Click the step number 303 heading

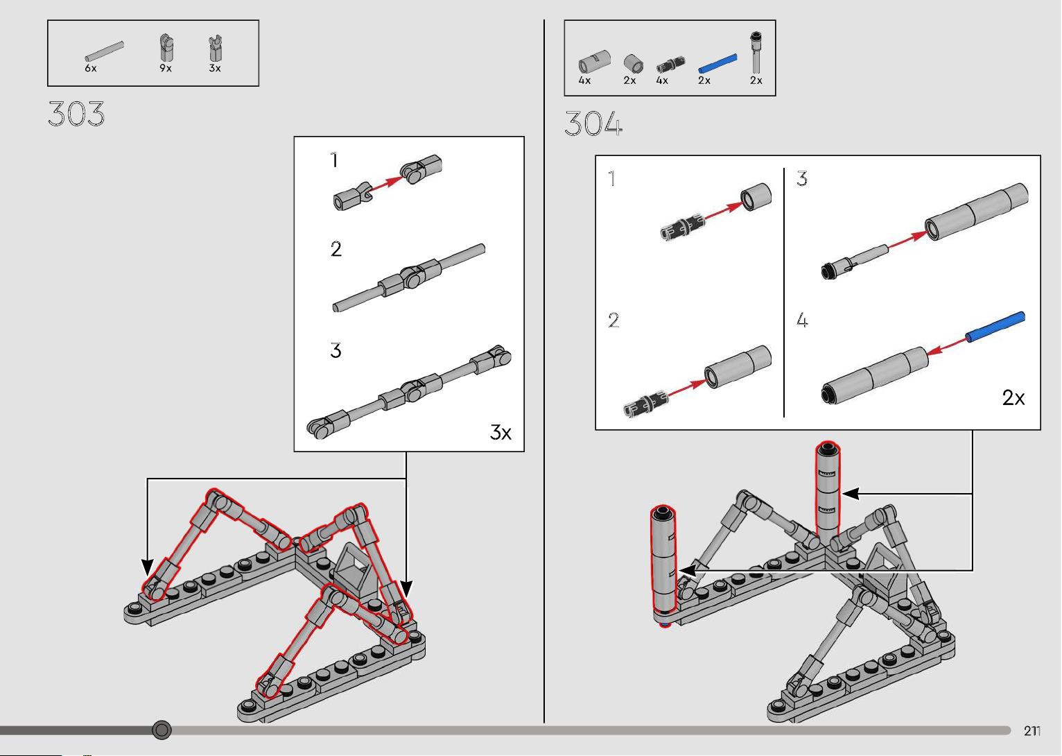click(76, 114)
